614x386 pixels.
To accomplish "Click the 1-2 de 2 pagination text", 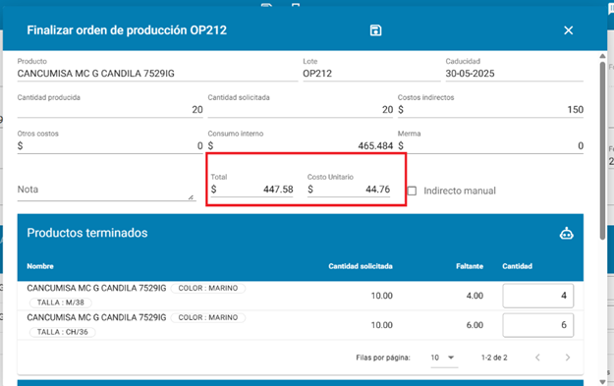I will [494, 358].
